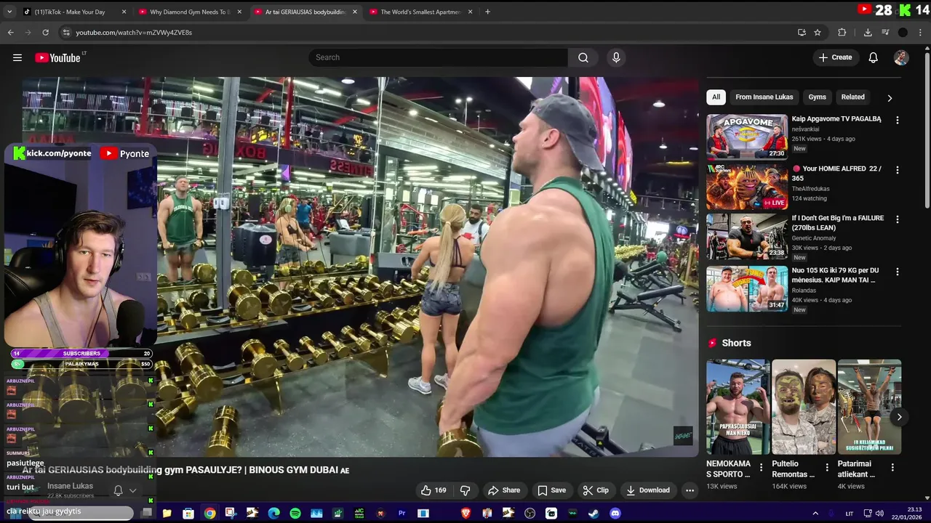931x523 pixels.
Task: Go back in browser history
Action: (10, 32)
